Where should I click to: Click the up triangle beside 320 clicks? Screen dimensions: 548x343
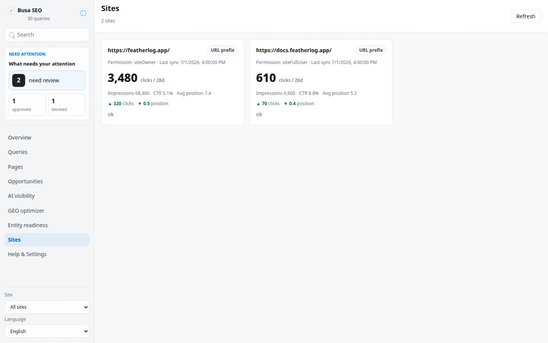point(110,104)
